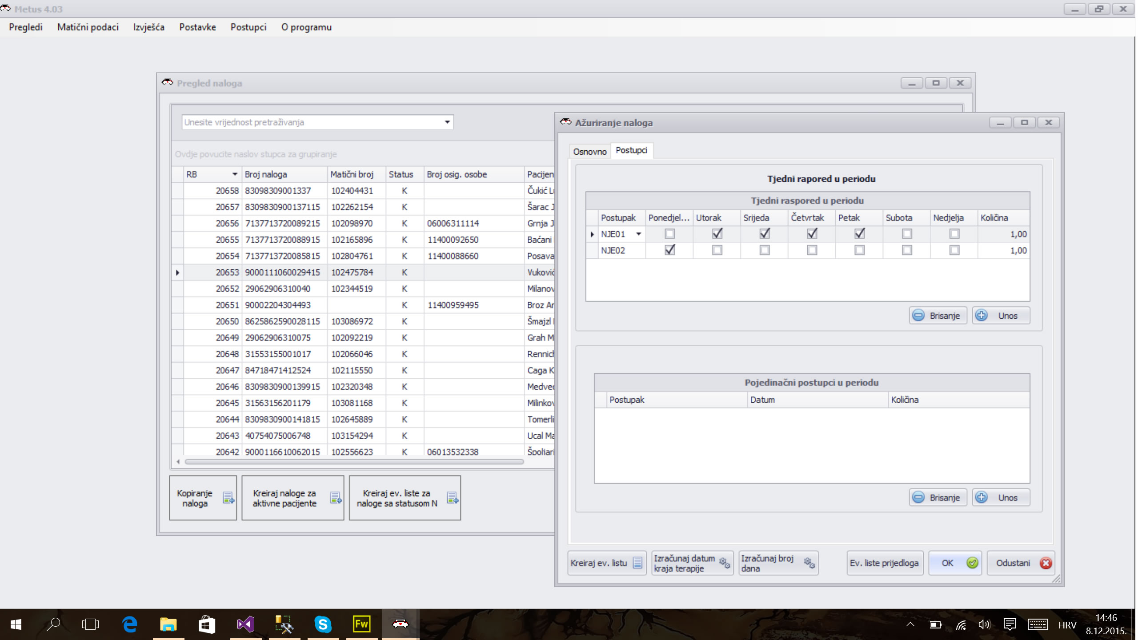Uncheck Utorak for NJE01
The height and width of the screenshot is (640, 1138).
[717, 234]
